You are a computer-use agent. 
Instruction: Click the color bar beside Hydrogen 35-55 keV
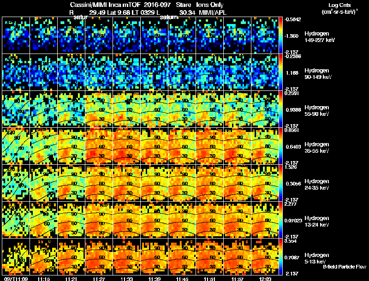click(x=280, y=146)
